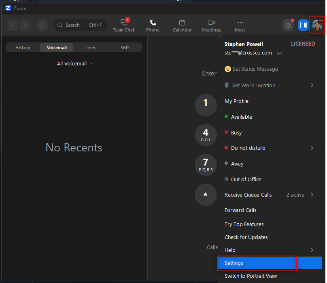
Task: Open the Meetings tab
Action: 211,25
